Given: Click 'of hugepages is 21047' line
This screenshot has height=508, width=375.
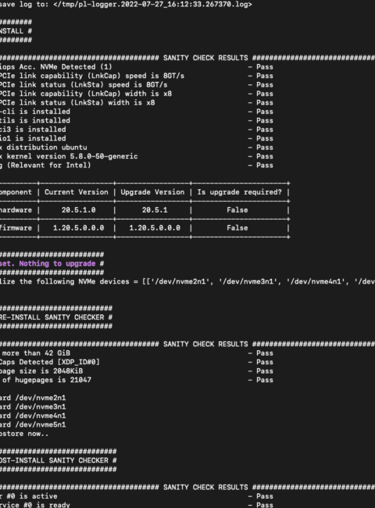Looking at the screenshot, I should pyautogui.click(x=45, y=380).
